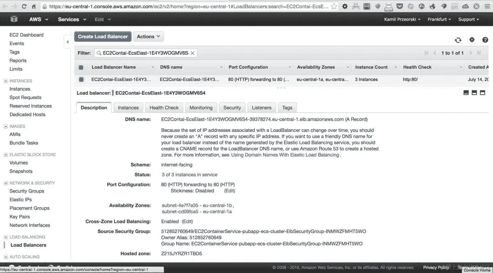This screenshot has height=273, width=493.
Task: Open Security Groups in sidebar
Action: (27, 191)
